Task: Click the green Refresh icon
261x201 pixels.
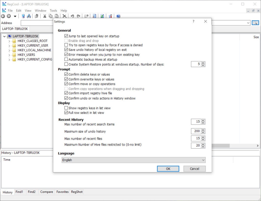Action: [102, 16]
